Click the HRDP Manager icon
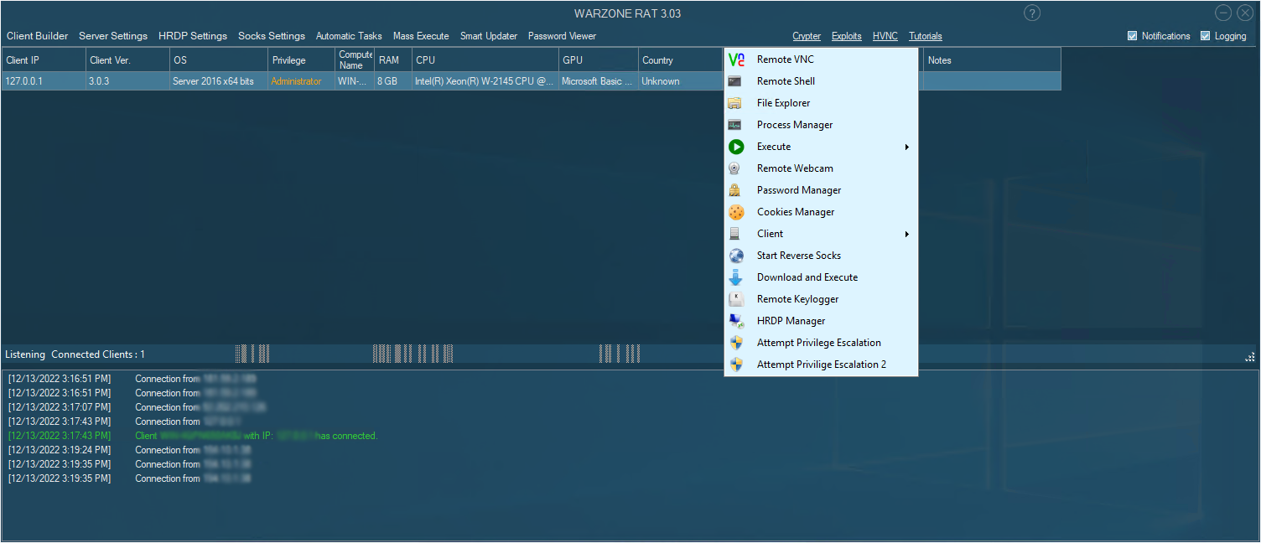 tap(736, 321)
